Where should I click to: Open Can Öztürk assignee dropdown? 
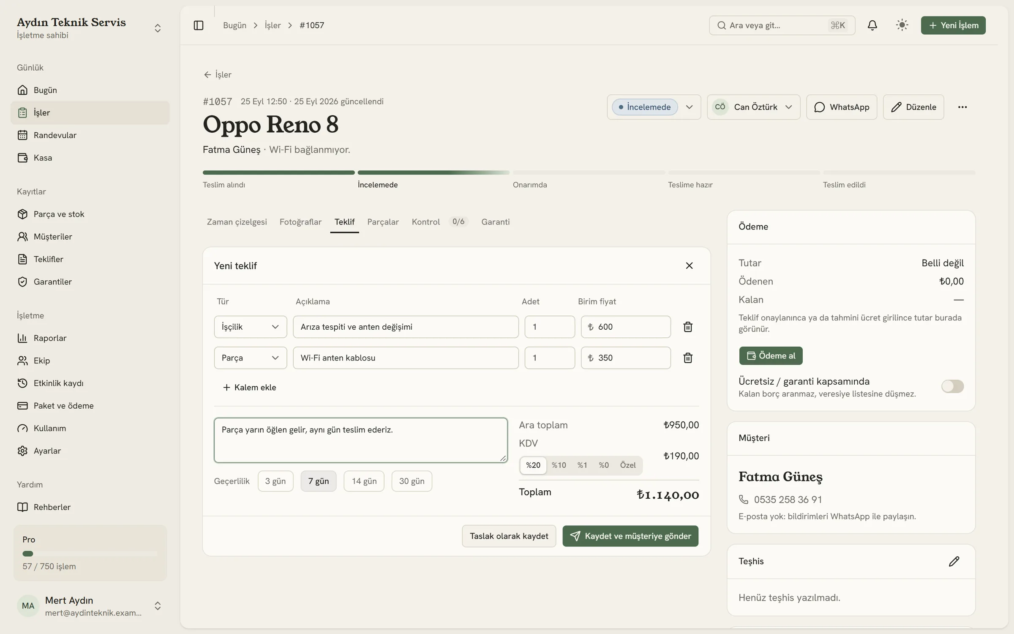tap(753, 107)
